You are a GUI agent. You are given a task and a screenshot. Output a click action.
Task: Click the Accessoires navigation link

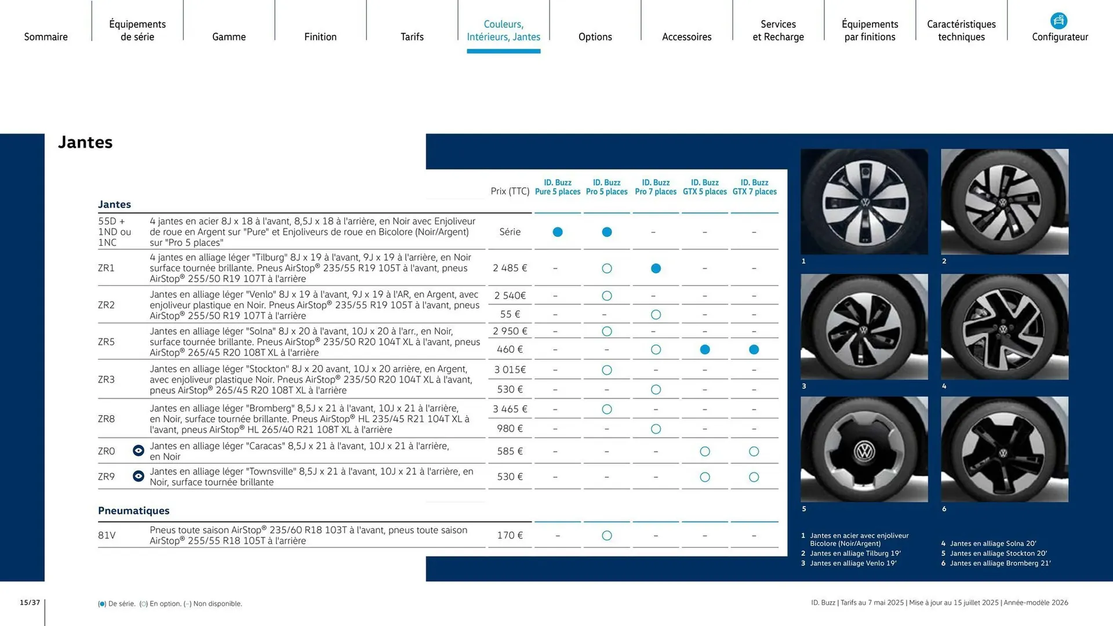click(686, 37)
